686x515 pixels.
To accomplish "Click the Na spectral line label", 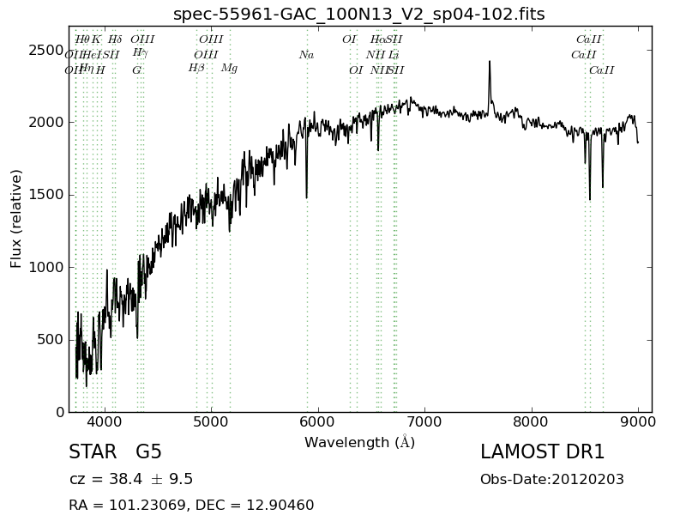I will (x=307, y=55).
